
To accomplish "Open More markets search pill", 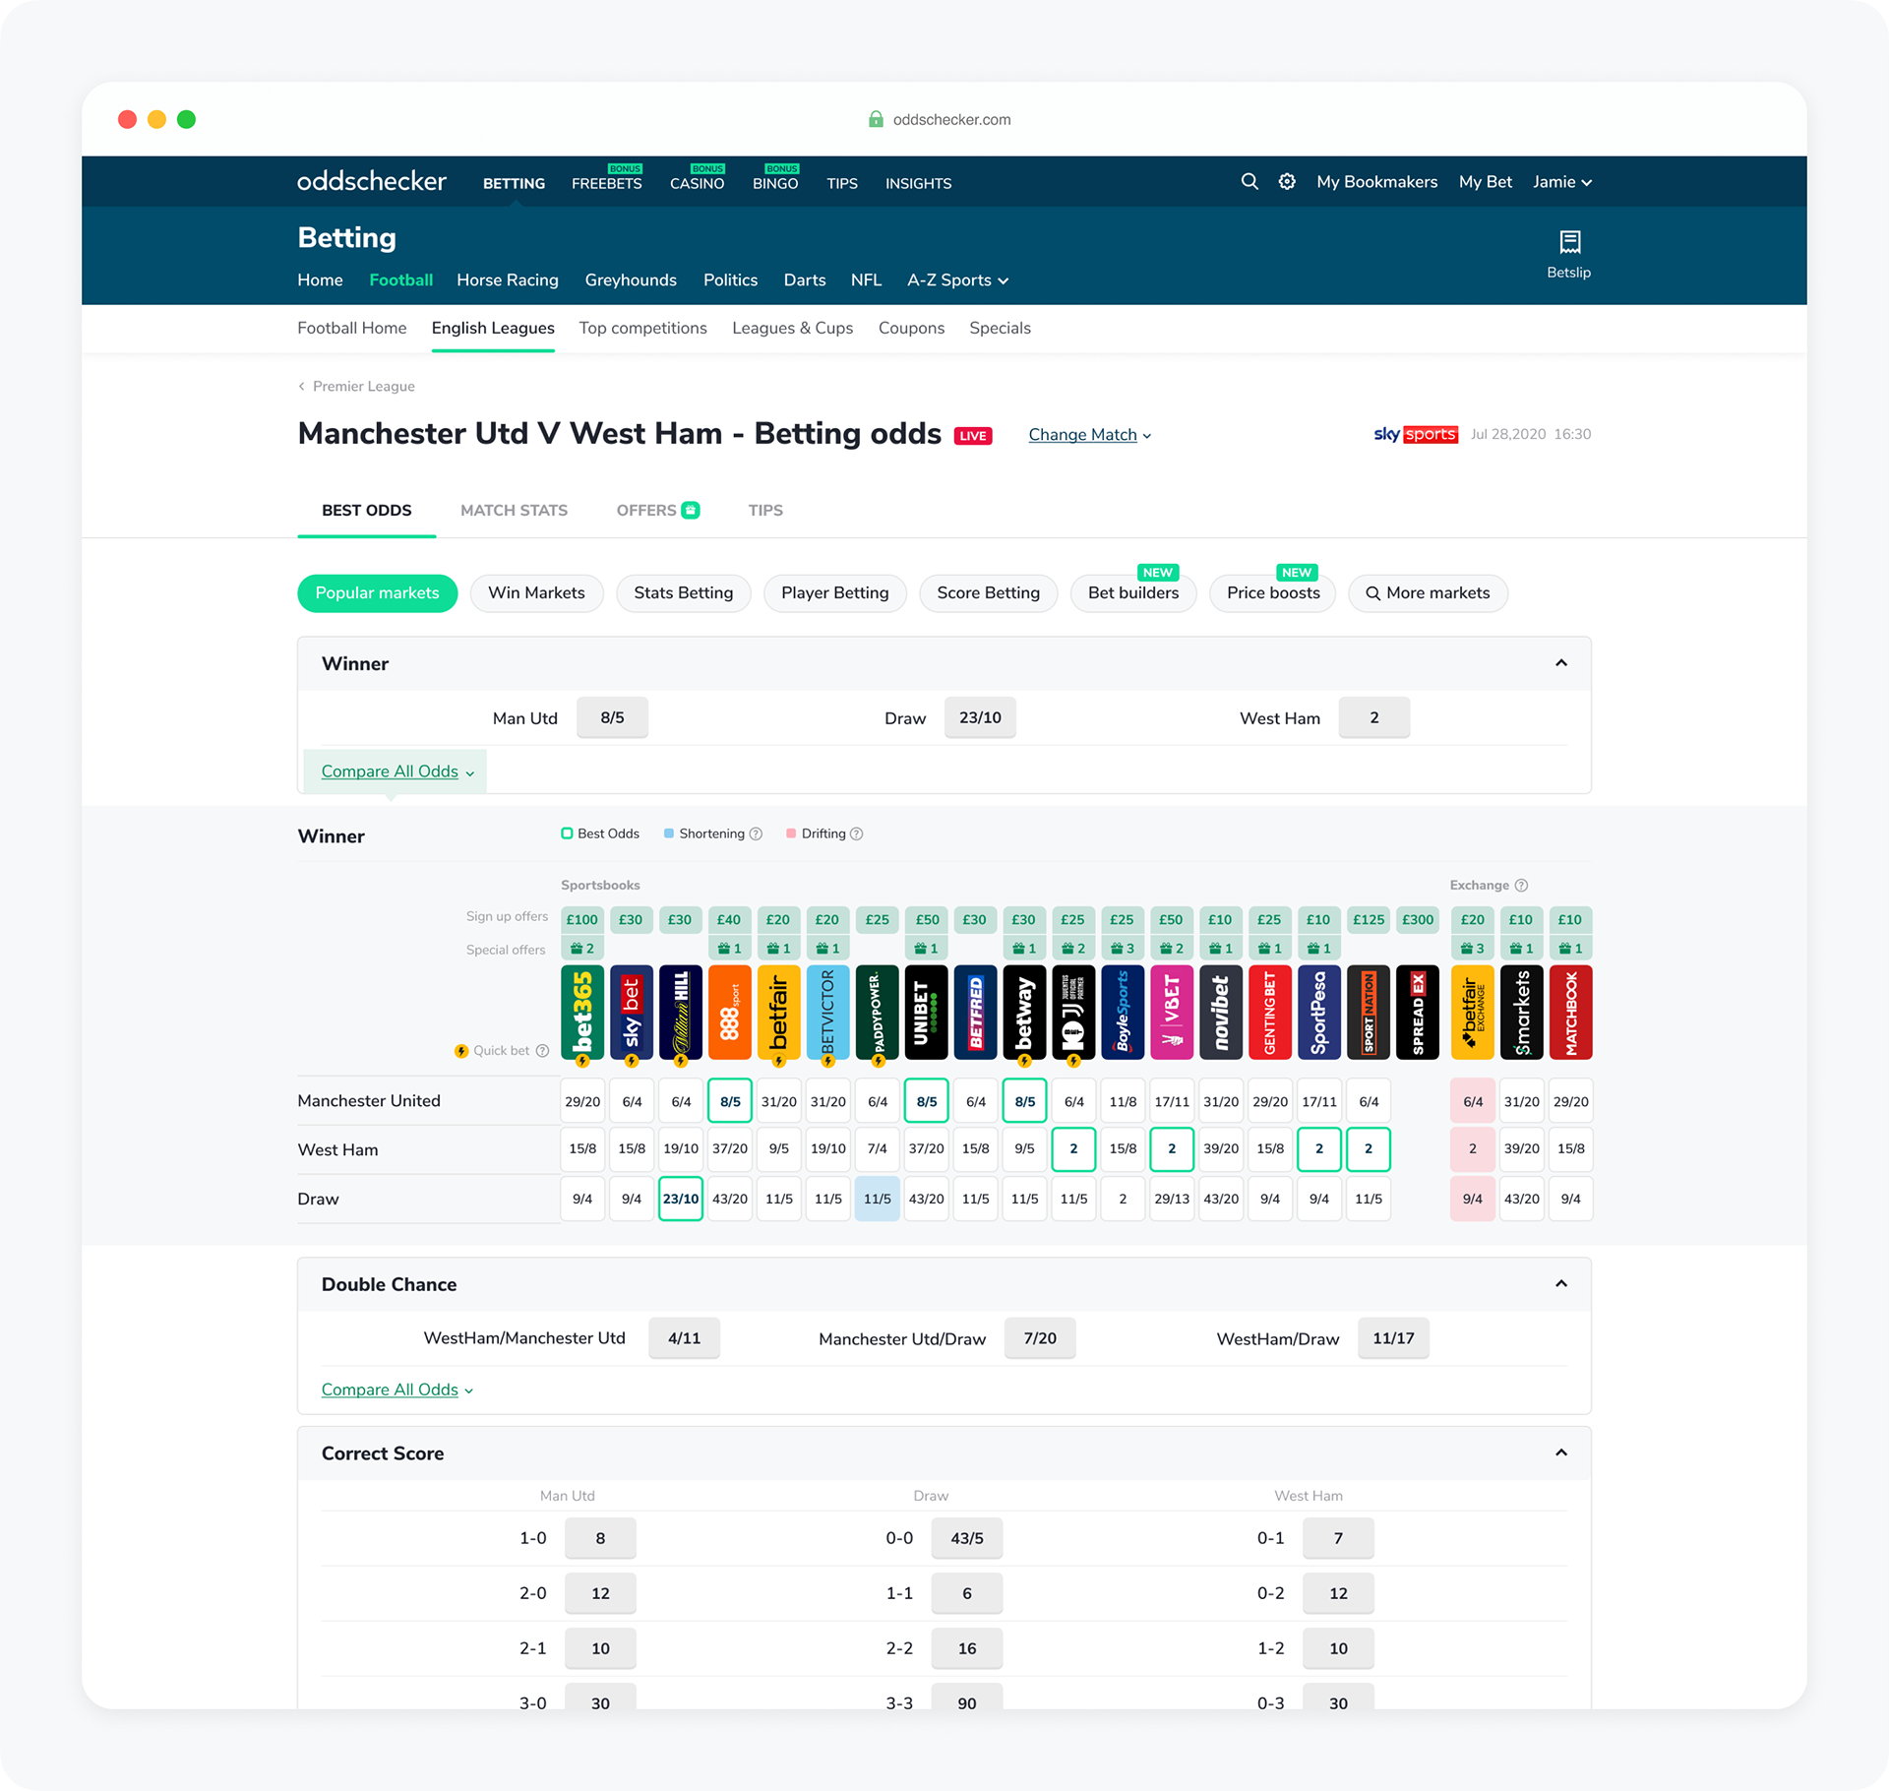I will pos(1428,593).
